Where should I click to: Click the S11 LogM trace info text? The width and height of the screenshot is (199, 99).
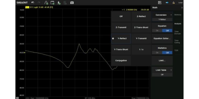coord(41,7)
